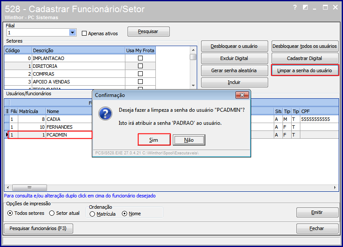Click the Sit. column header
This screenshot has height=247, width=343.
(x=279, y=111)
